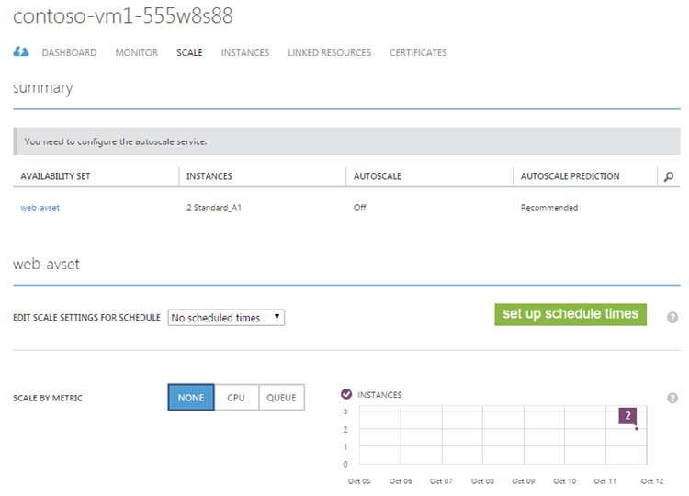The height and width of the screenshot is (496, 689).
Task: Go to the Instances tab
Action: [245, 52]
